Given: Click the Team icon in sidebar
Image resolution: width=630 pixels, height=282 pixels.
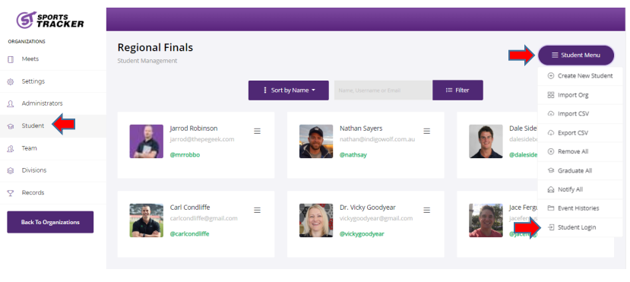Looking at the screenshot, I should [11, 149].
